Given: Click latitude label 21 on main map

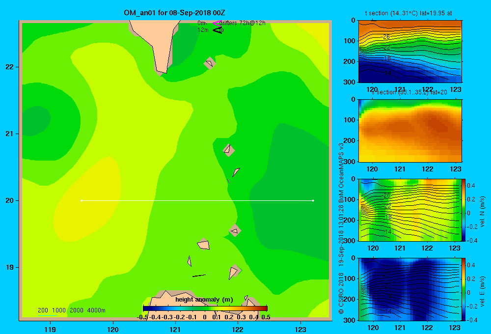Looking at the screenshot, I should (10, 134).
